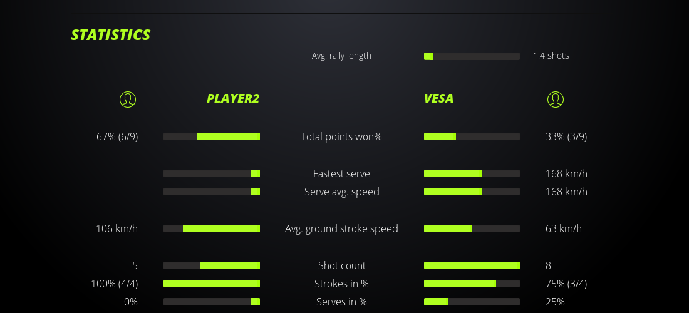Click VESA's Serves in % bar
Screen dimensions: 689x313
472,302
